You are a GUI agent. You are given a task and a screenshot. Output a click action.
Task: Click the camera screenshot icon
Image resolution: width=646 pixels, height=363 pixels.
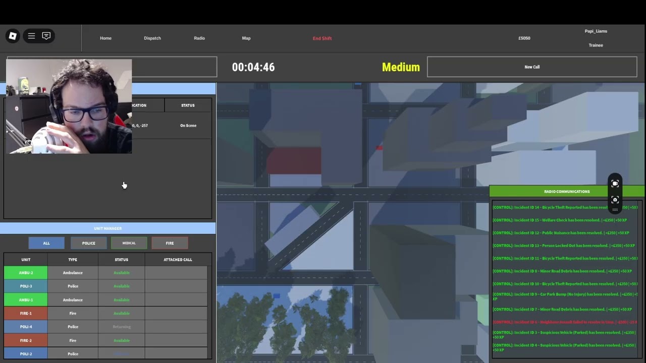(x=615, y=200)
